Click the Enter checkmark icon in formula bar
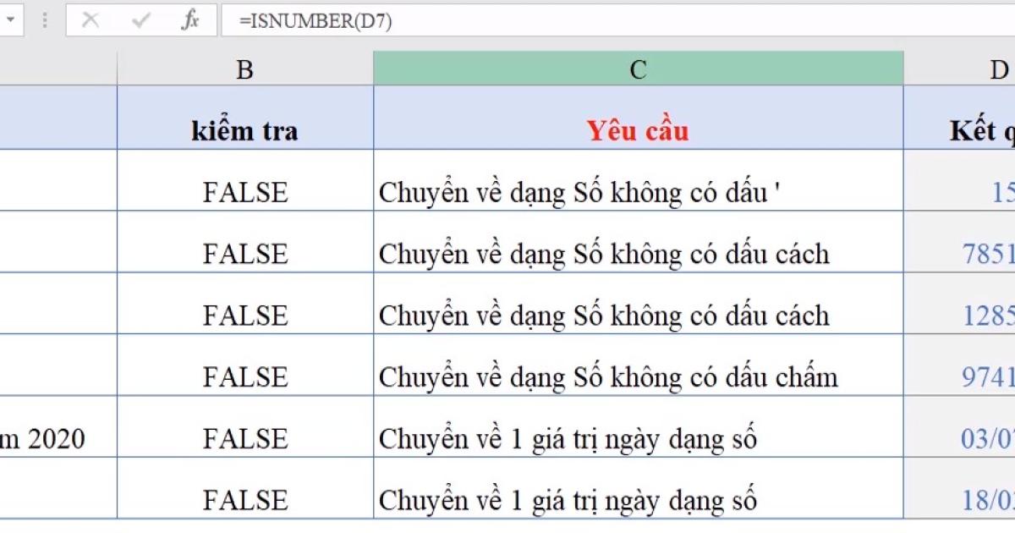Screen dimensions: 1015x533 [140, 20]
